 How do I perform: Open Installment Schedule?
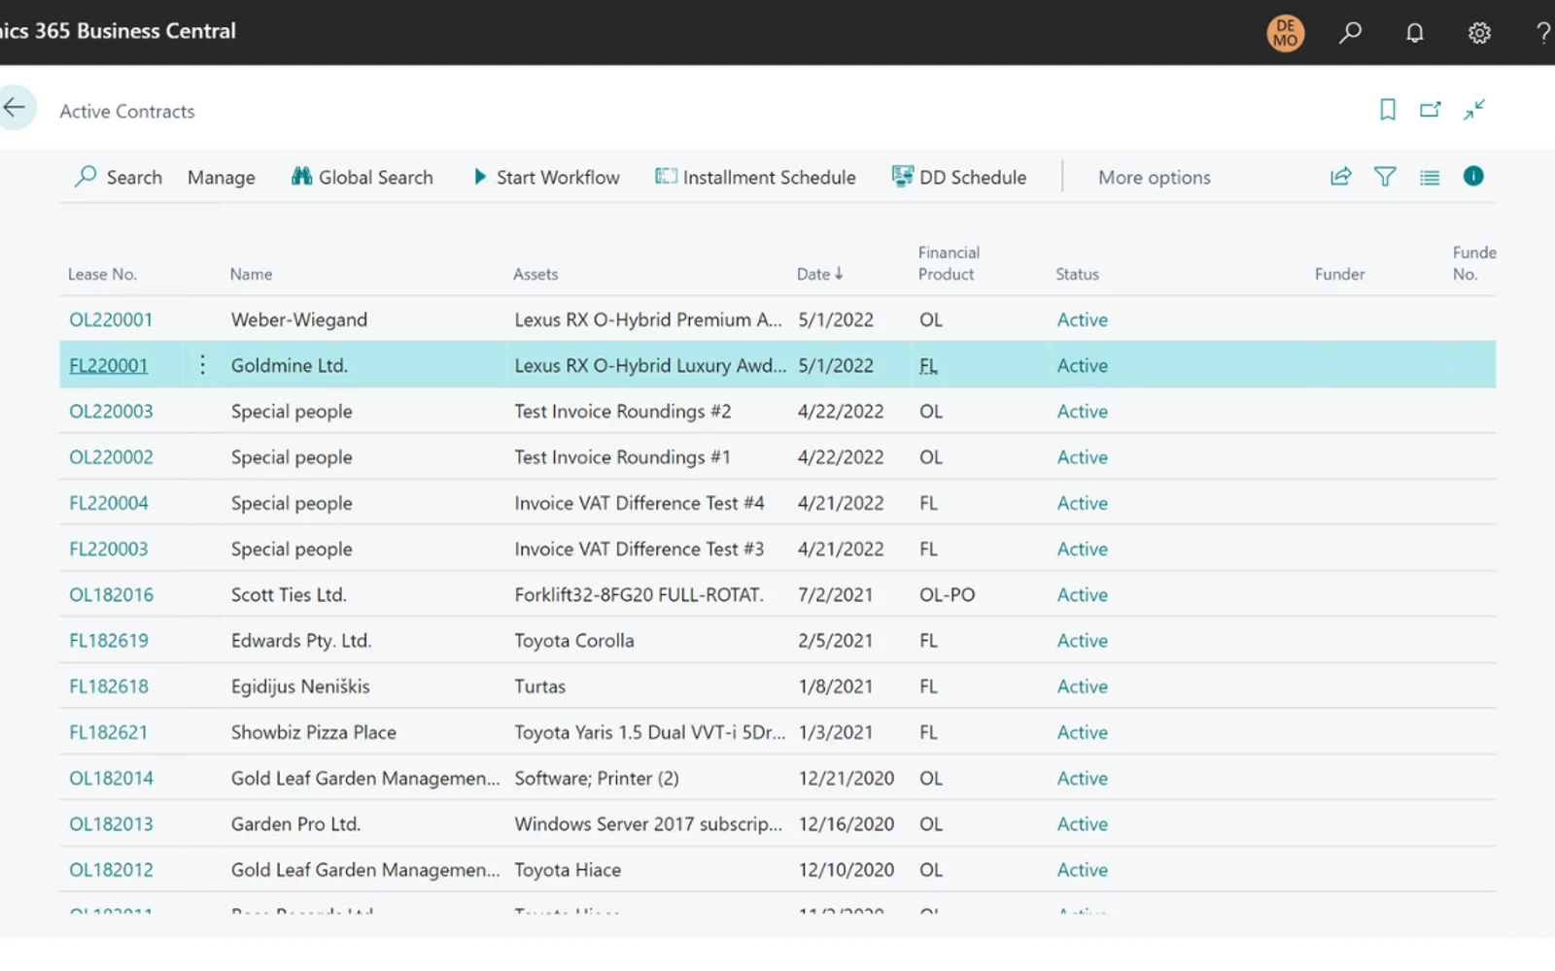756,177
